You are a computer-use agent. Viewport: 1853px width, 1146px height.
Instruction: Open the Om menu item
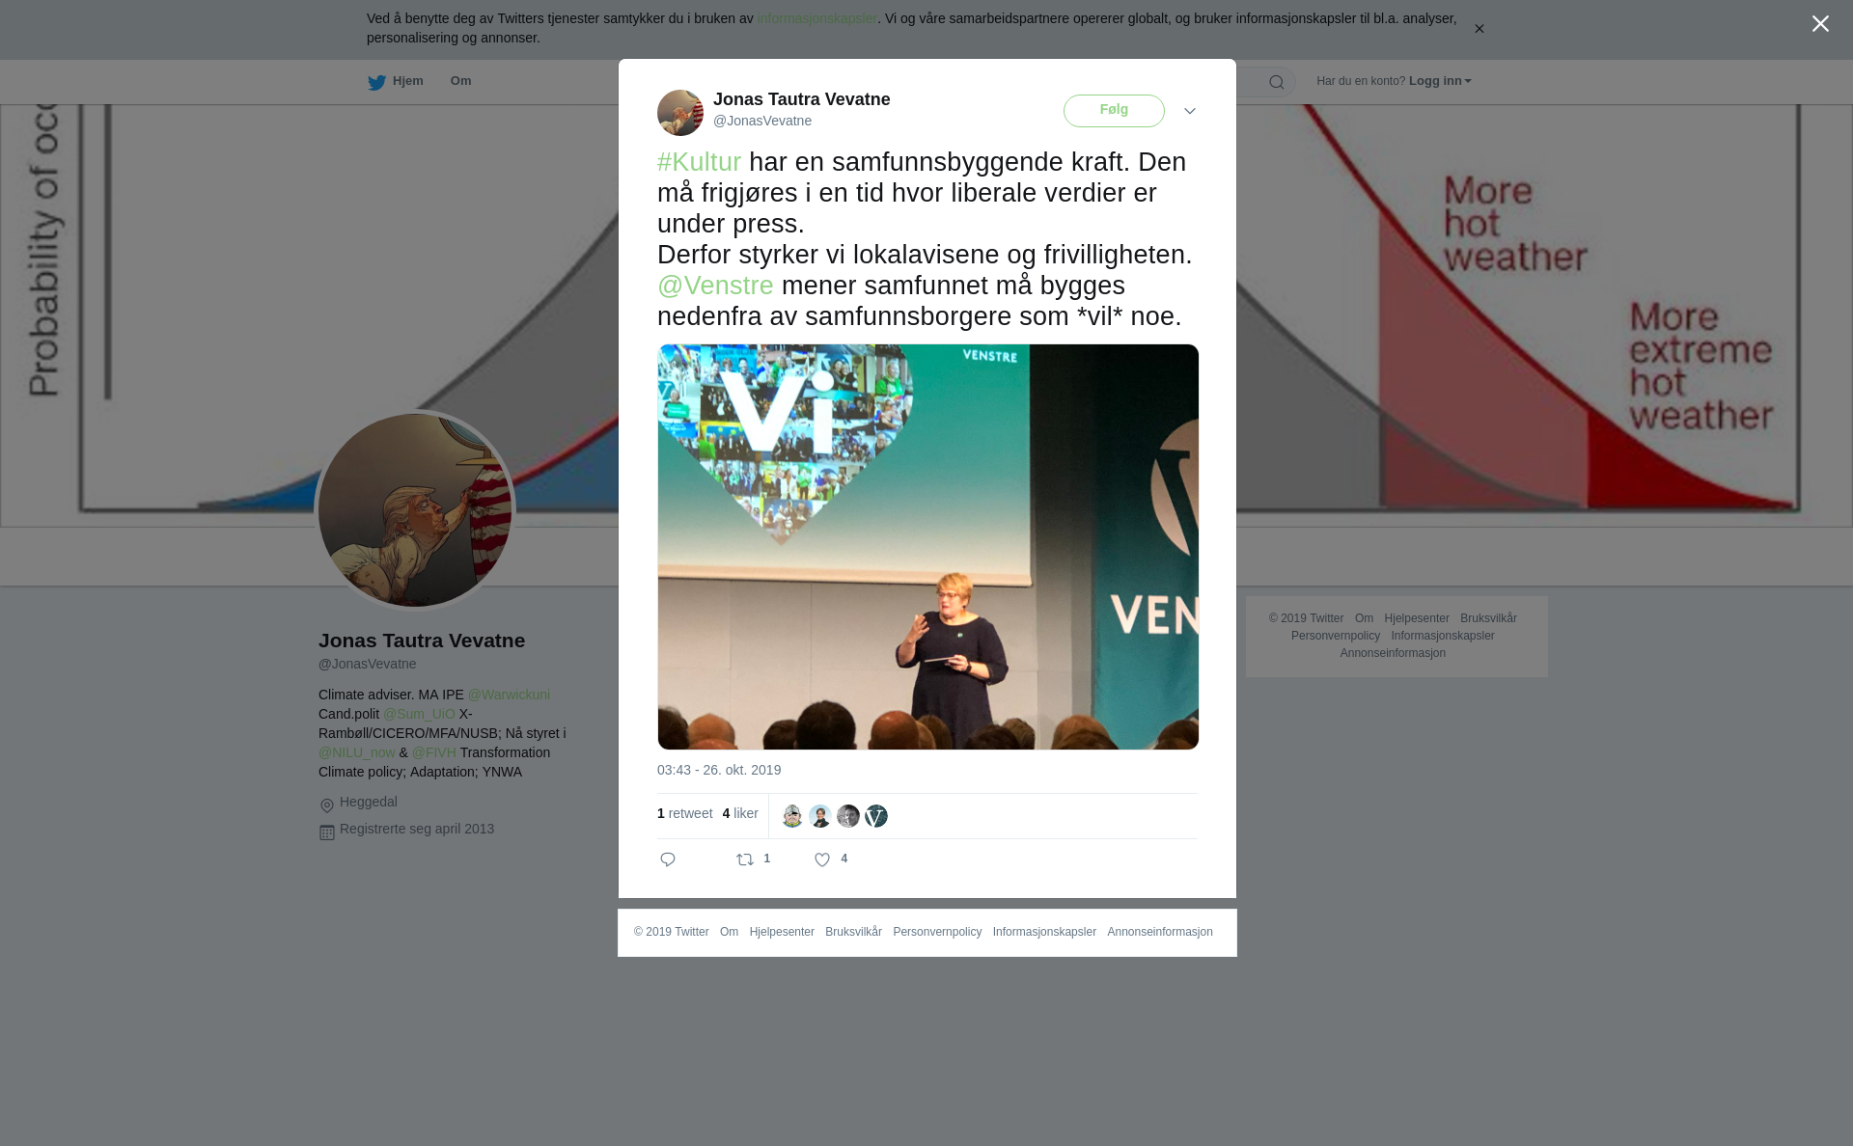[x=460, y=81]
